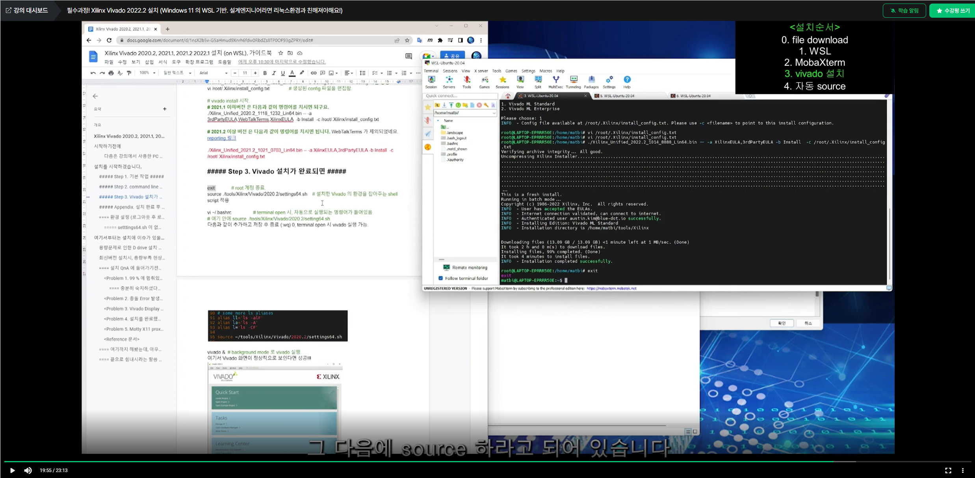Play the lecture video
This screenshot has height=478, width=975.
[x=12, y=471]
